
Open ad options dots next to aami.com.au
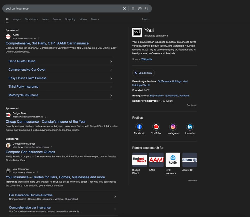[x=39, y=38]
